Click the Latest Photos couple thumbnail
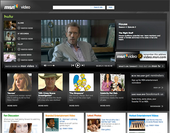The height and width of the screenshot is (133, 170). 94,125
